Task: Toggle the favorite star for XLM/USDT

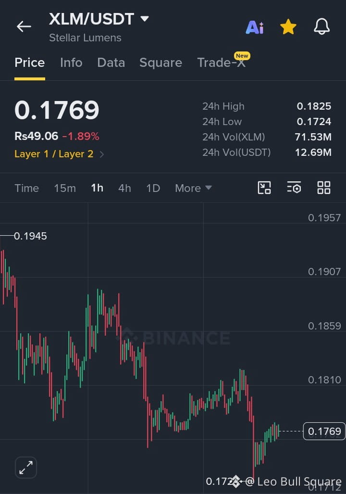Action: [x=288, y=27]
